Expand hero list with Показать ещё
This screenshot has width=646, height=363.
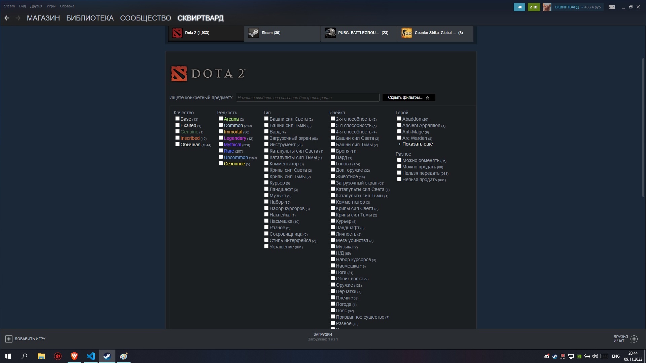click(x=416, y=144)
